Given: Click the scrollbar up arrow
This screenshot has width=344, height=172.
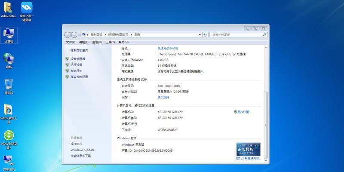Looking at the screenshot, I should (x=266, y=47).
